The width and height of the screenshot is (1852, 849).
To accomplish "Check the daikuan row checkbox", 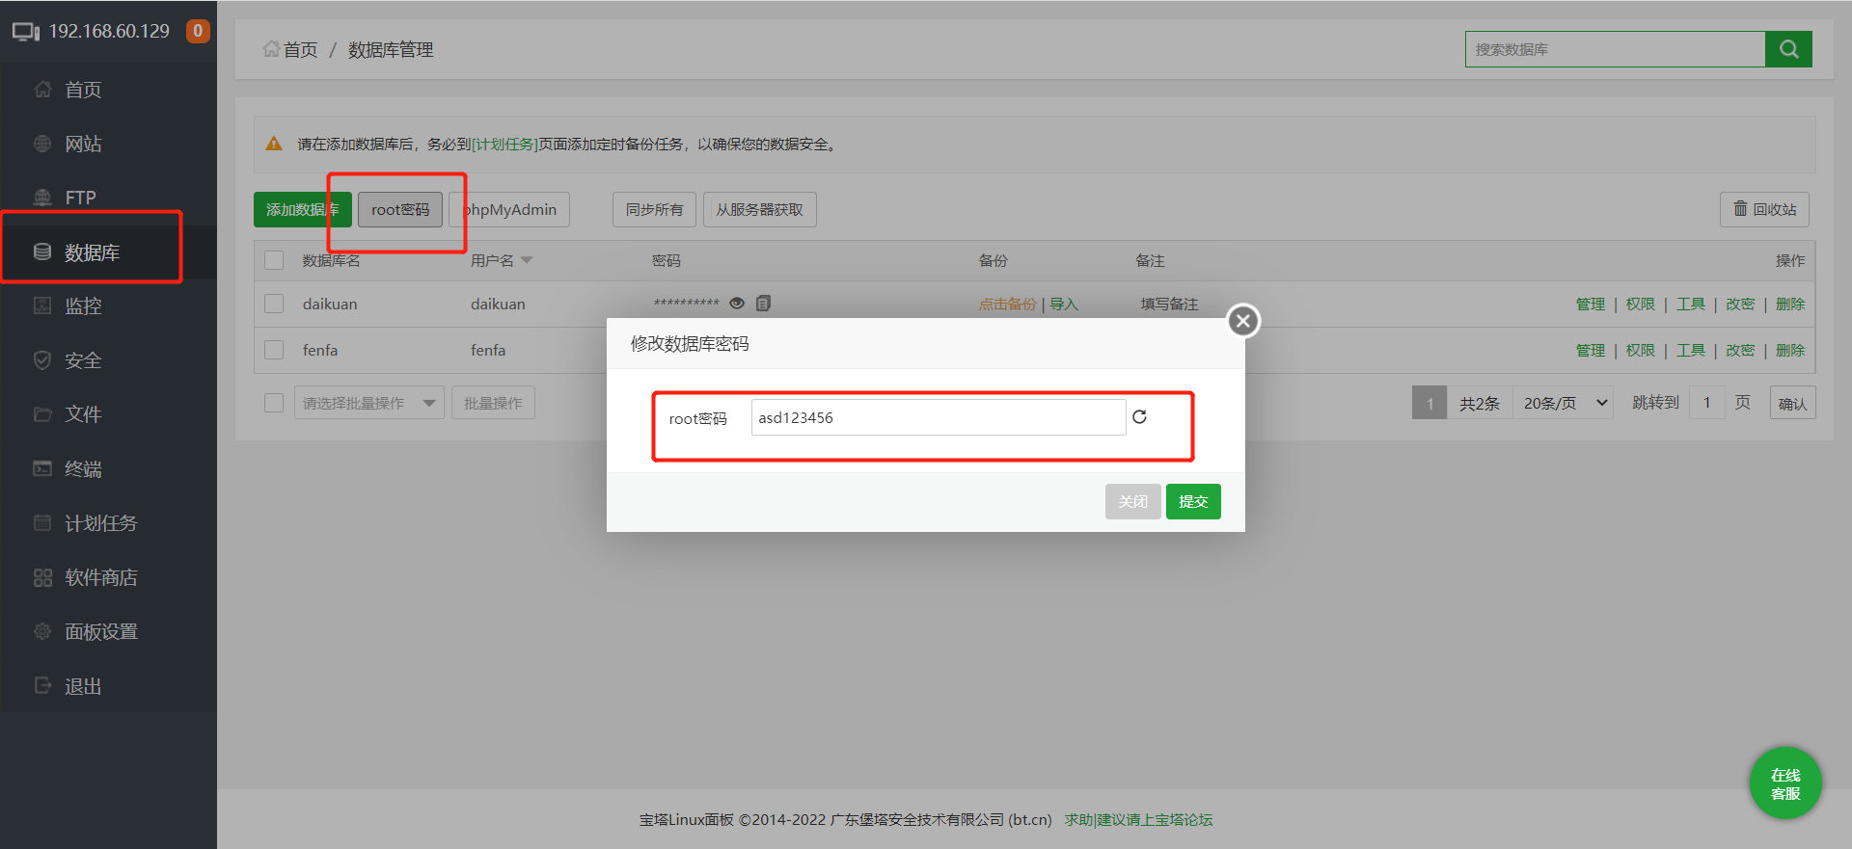I will pos(274,304).
